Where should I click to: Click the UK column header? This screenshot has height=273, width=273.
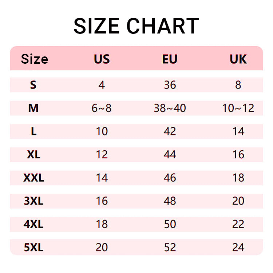pyautogui.click(x=238, y=59)
